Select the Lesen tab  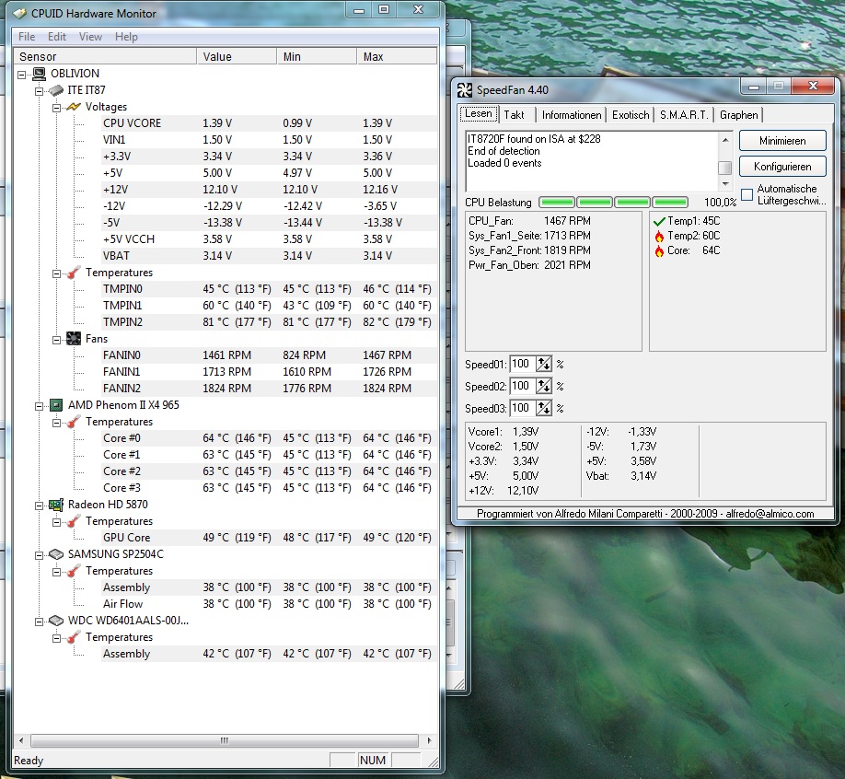point(479,114)
